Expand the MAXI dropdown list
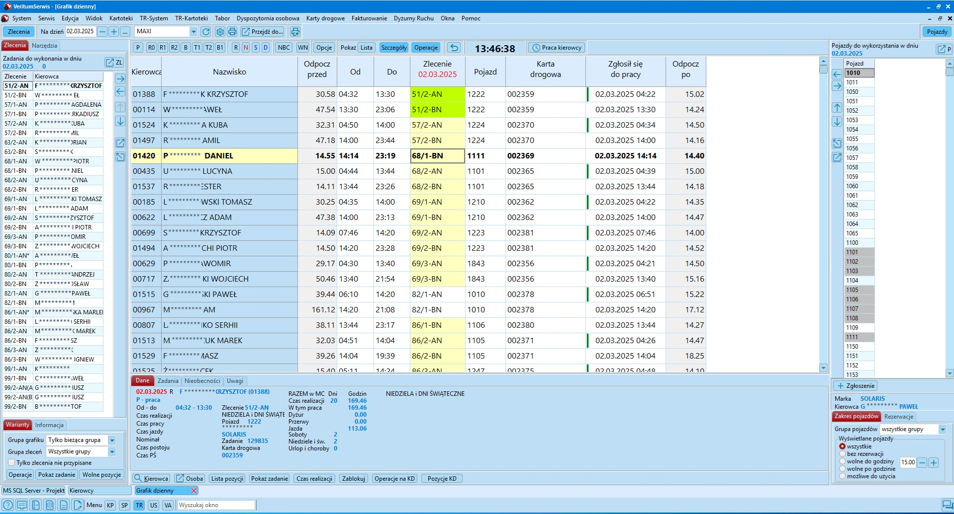This screenshot has height=514, width=954. click(x=193, y=32)
